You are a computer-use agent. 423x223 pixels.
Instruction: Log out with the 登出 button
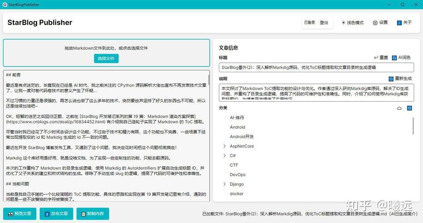pyautogui.click(x=324, y=23)
